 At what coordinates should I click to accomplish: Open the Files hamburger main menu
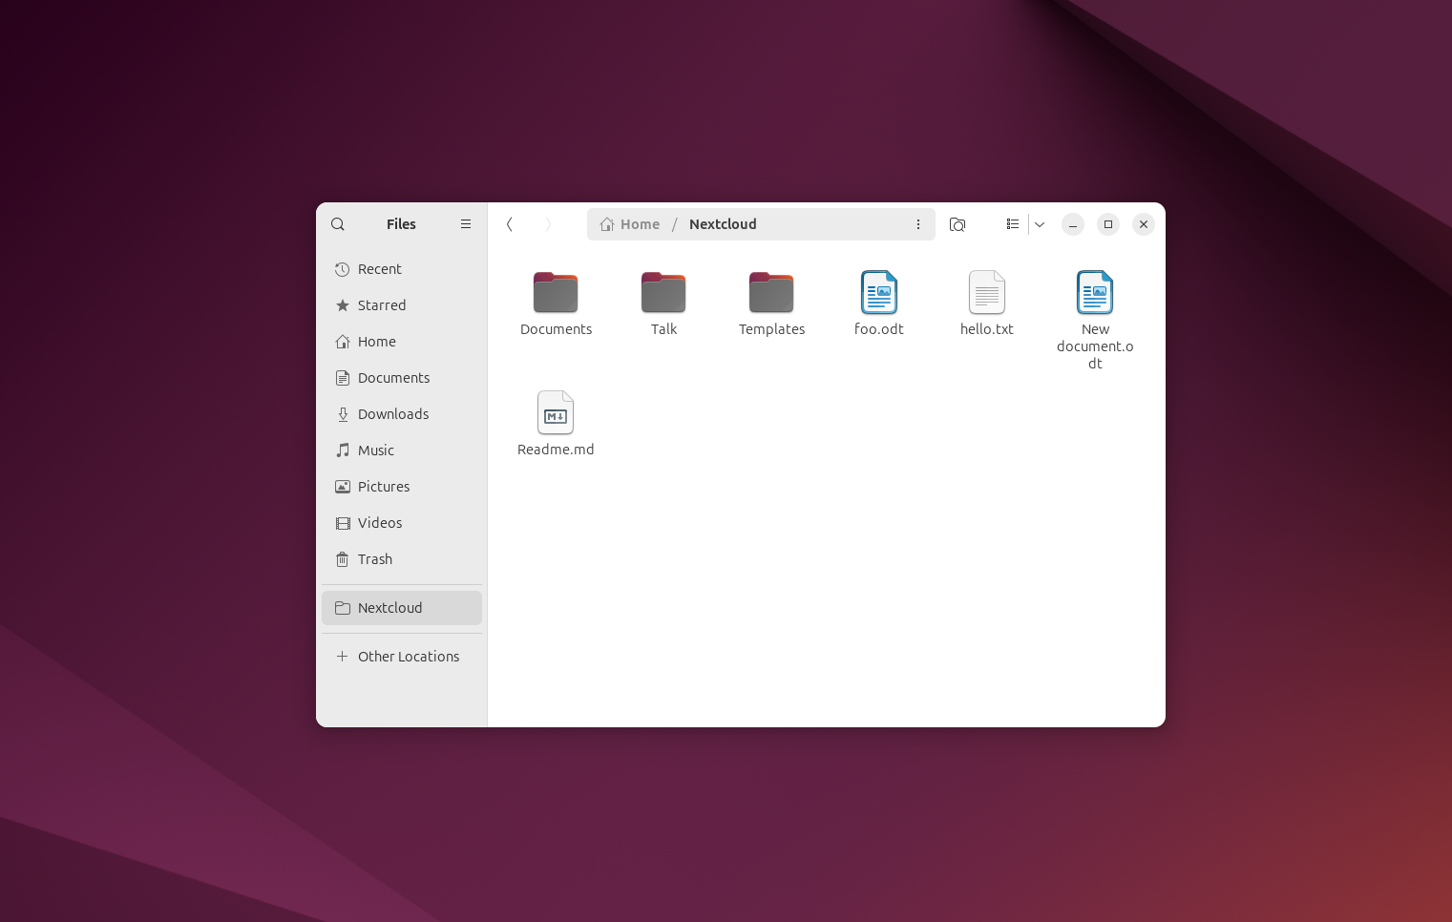[x=466, y=224]
